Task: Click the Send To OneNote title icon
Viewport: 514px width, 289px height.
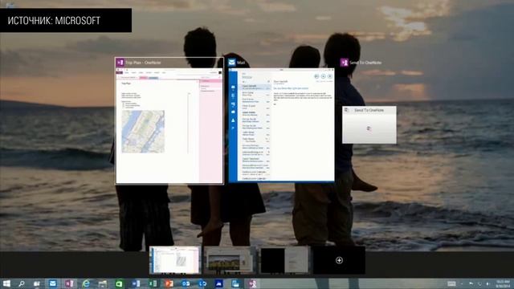Action: coord(345,63)
